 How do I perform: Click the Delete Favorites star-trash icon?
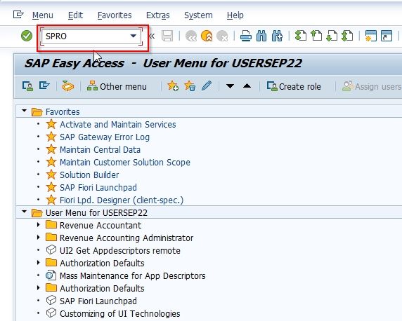tap(190, 86)
